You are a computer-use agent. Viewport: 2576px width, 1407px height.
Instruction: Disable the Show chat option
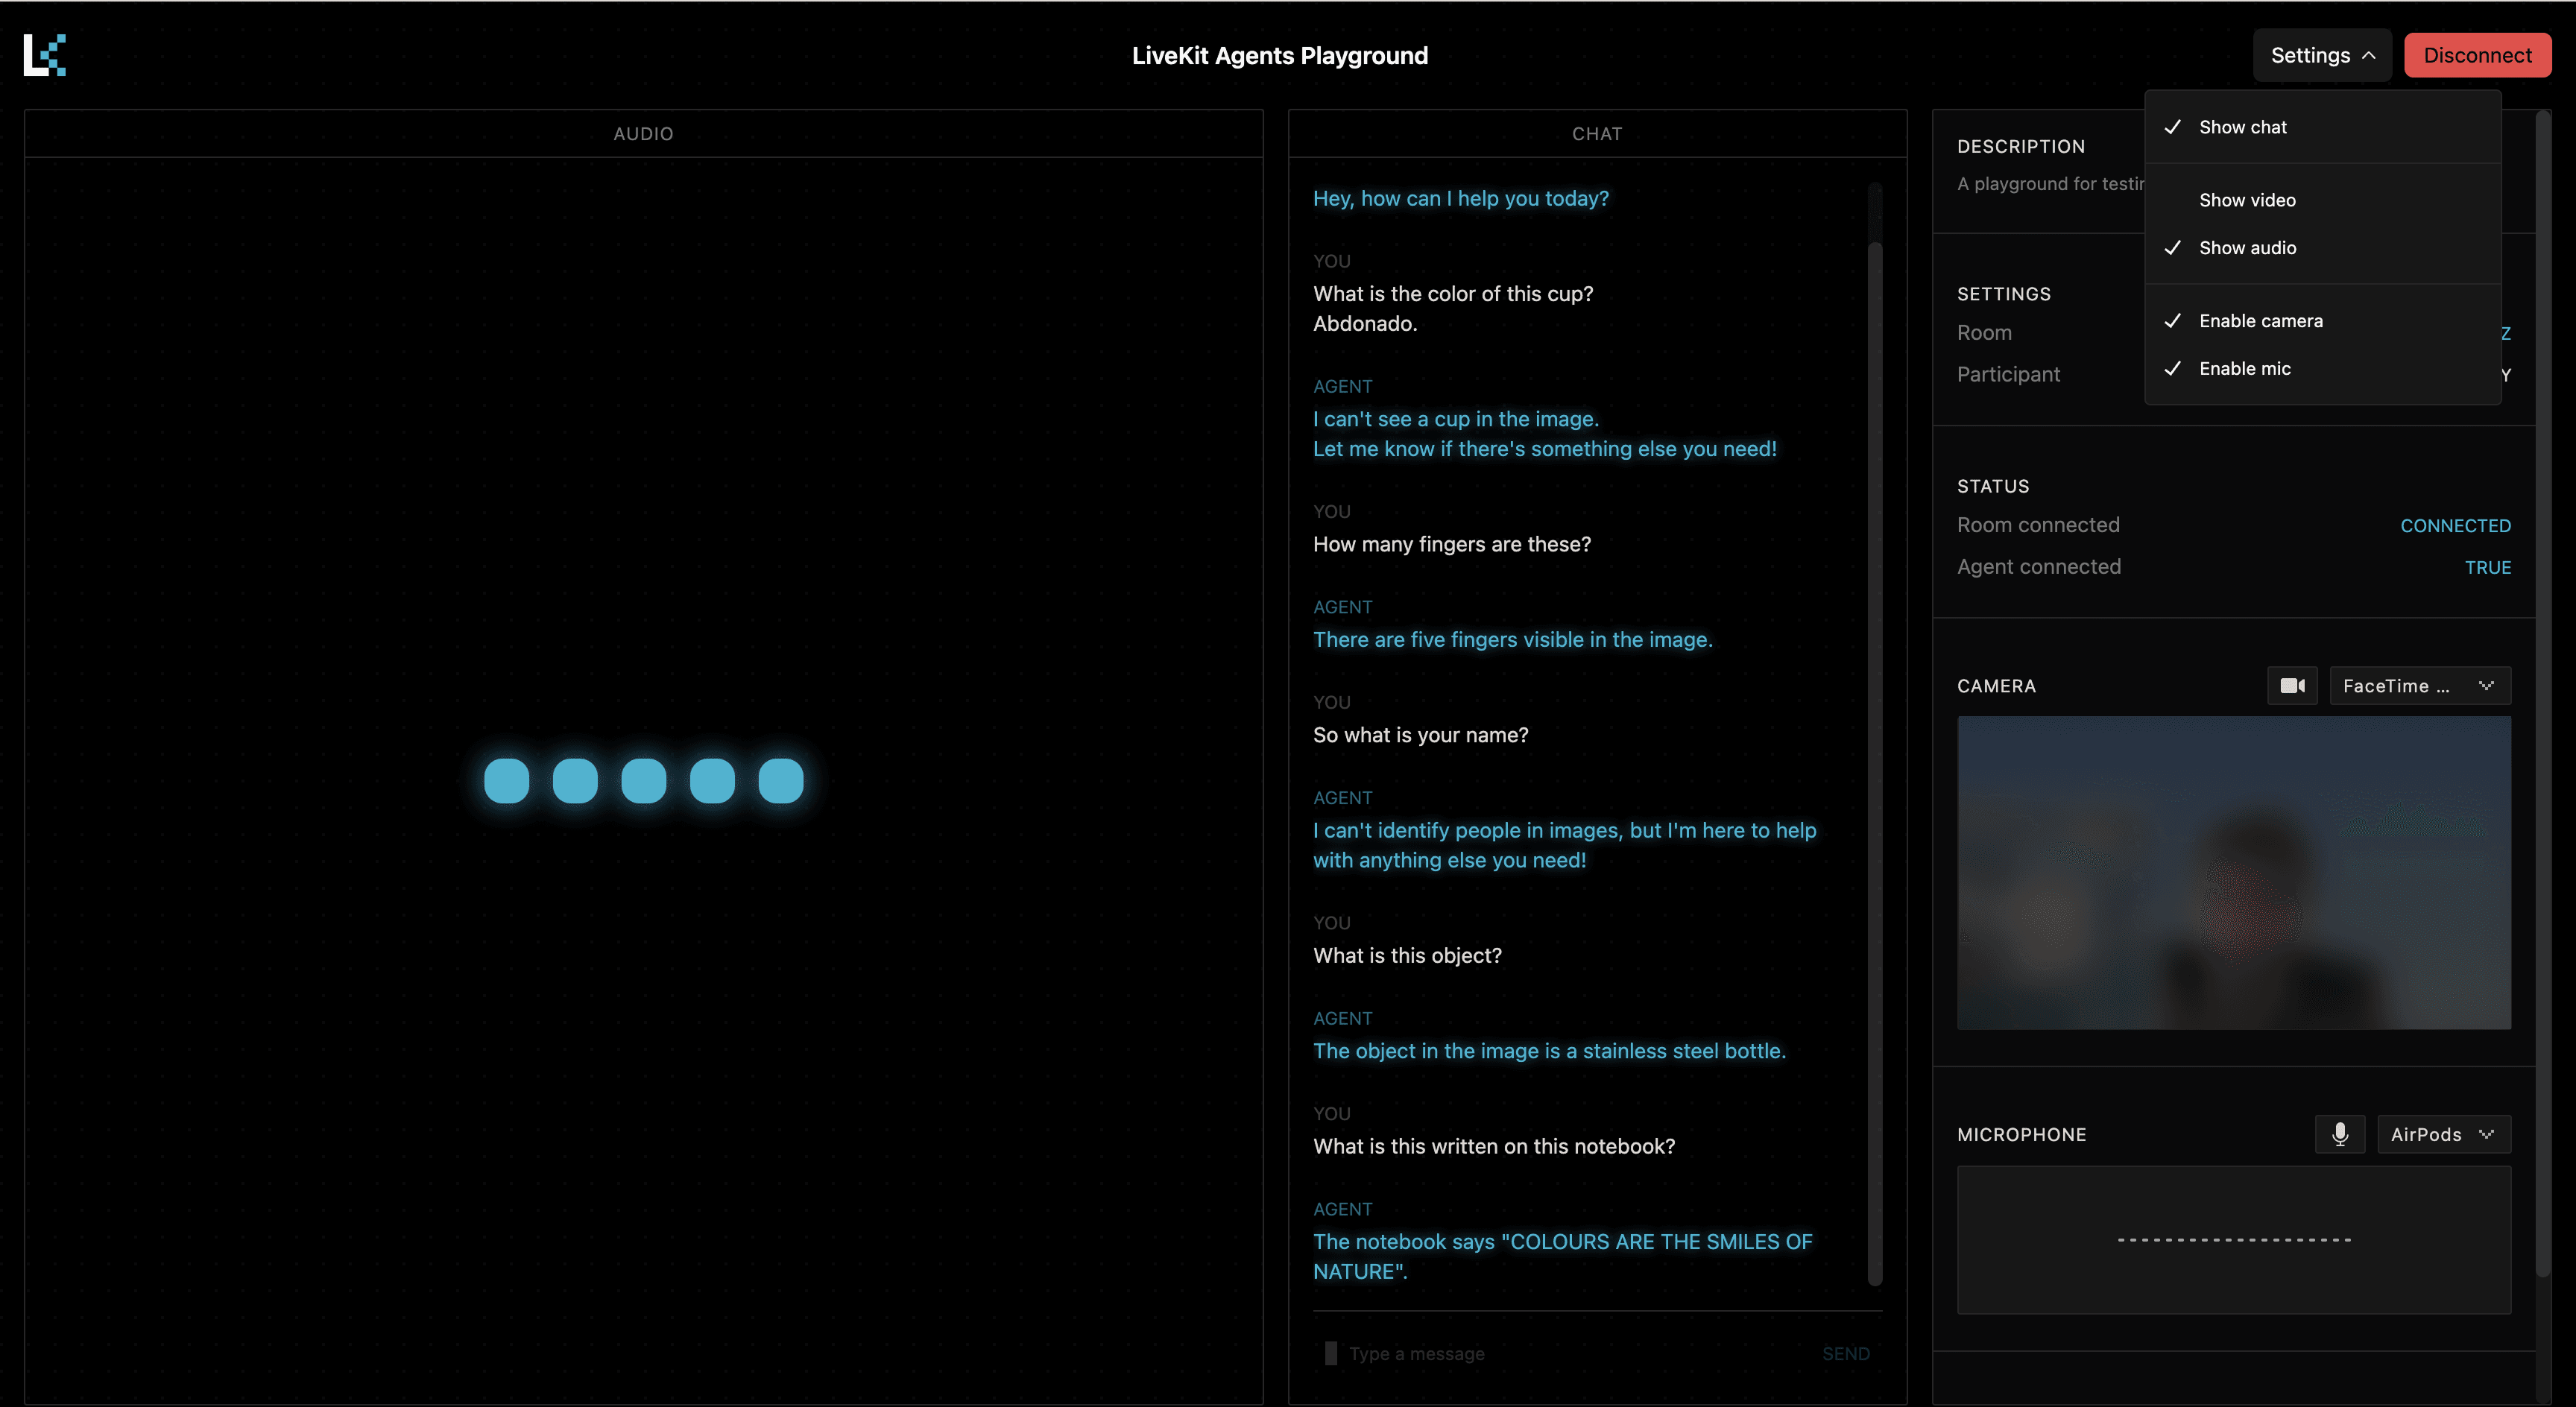click(x=2243, y=127)
